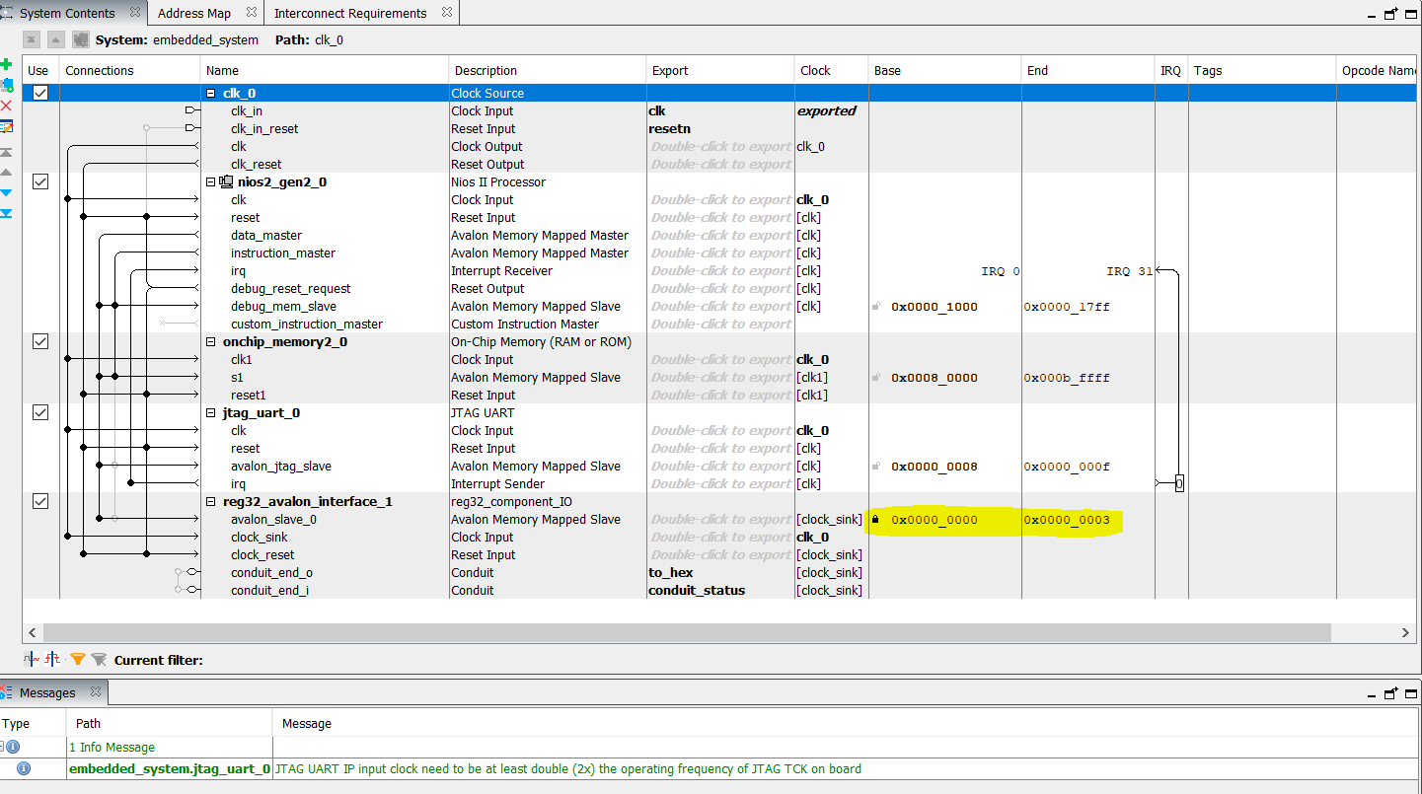
Task: Click the red X Remove component icon
Action: (x=6, y=106)
